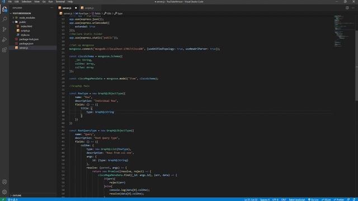Image resolution: width=358 pixels, height=201 pixels.
Task: Open the Manage gear icon
Action: coord(4,192)
